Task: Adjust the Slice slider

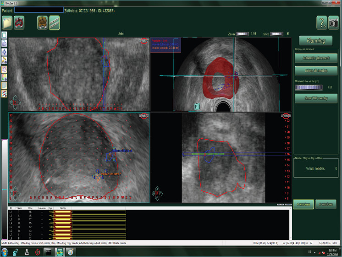Action: pyautogui.click(x=277, y=34)
